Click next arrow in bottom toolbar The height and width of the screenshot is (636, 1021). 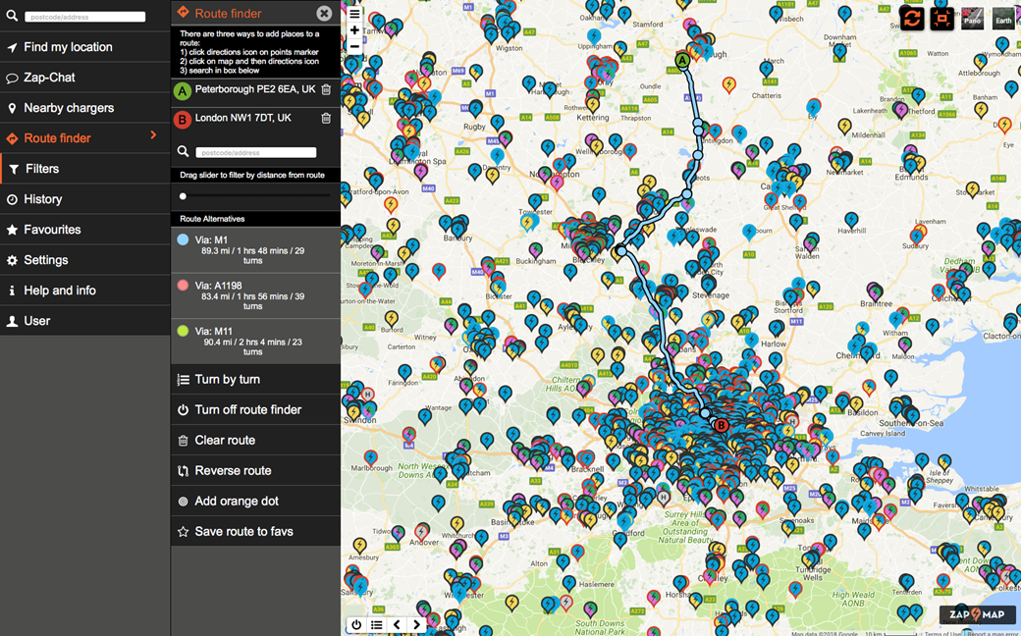click(416, 625)
